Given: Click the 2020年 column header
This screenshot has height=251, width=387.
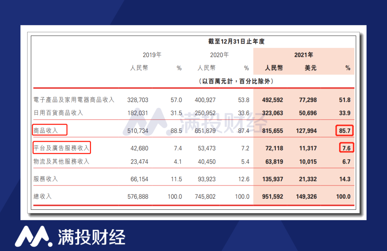Looking at the screenshot, I should pyautogui.click(x=219, y=55).
